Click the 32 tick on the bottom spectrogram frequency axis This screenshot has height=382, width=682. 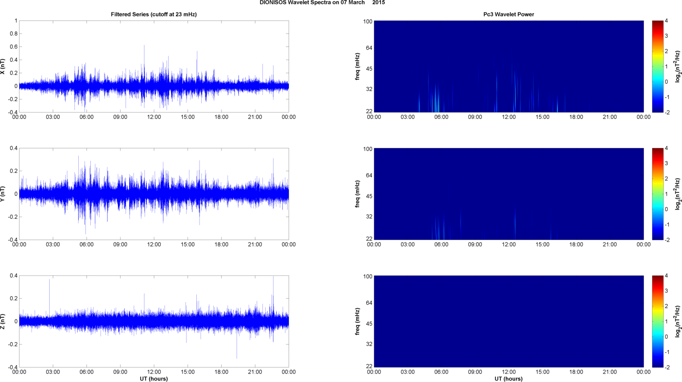click(369, 344)
